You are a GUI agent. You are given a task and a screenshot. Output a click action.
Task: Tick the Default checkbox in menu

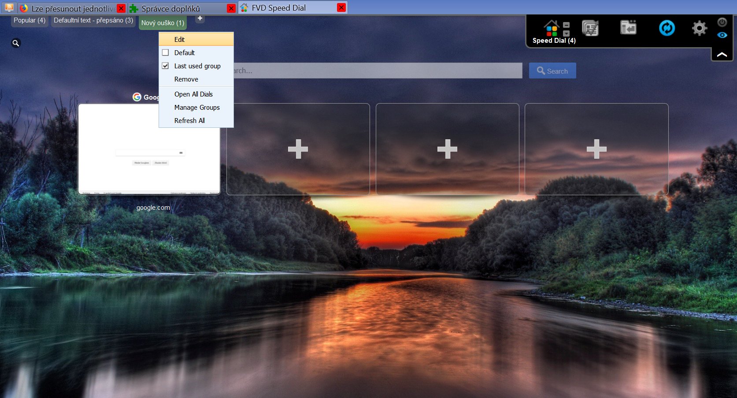click(166, 52)
